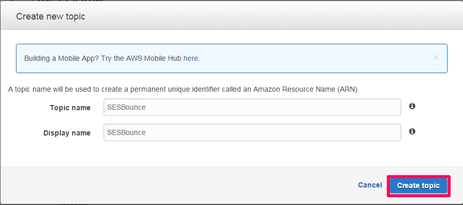
Task: Click the "Topic name" field label
Action: point(70,108)
